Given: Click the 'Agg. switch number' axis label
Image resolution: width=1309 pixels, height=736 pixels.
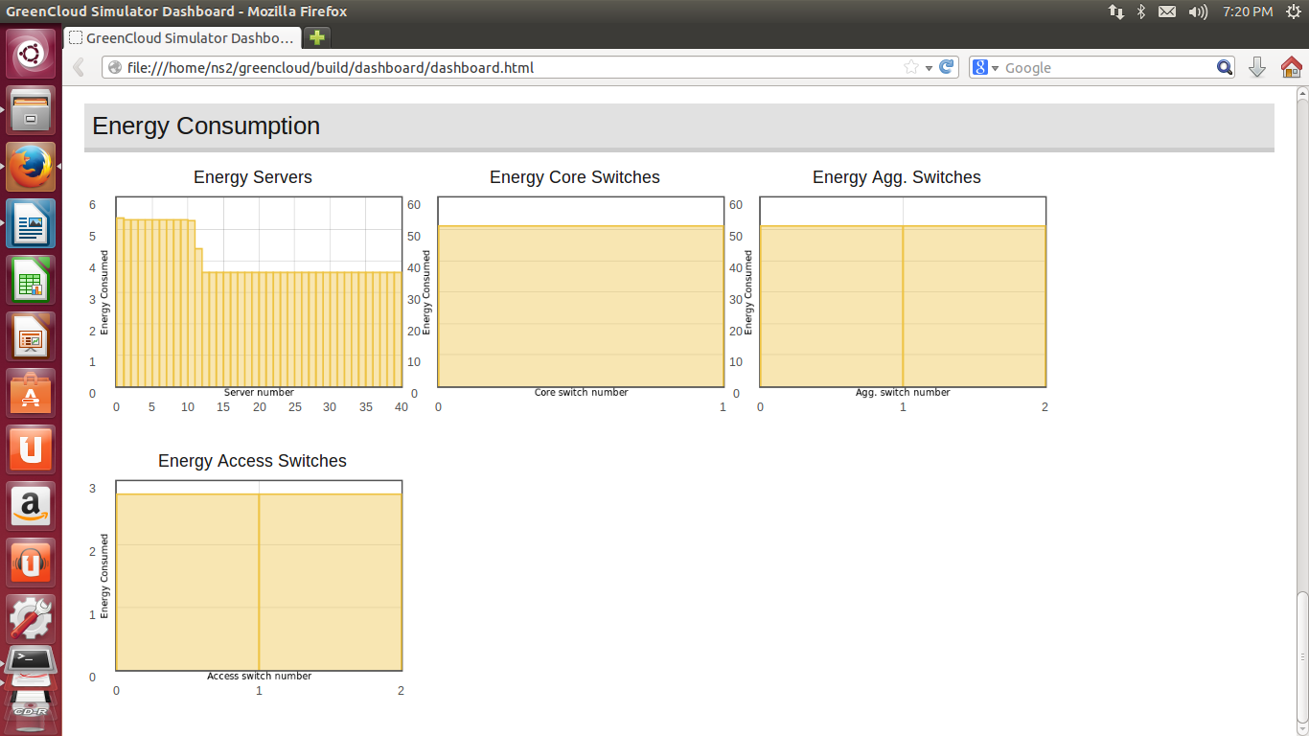Looking at the screenshot, I should [x=903, y=392].
